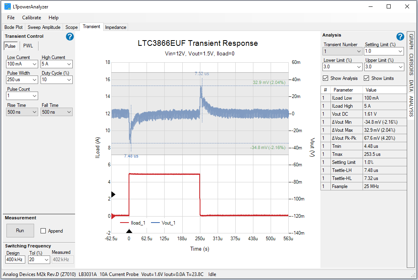Click the Run measurement button
This screenshot has width=418, height=280.
pyautogui.click(x=20, y=231)
